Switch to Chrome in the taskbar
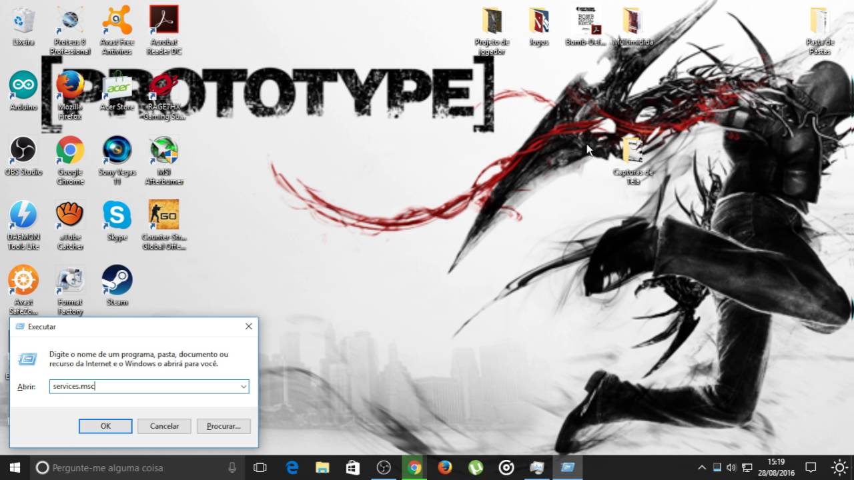 (x=414, y=467)
